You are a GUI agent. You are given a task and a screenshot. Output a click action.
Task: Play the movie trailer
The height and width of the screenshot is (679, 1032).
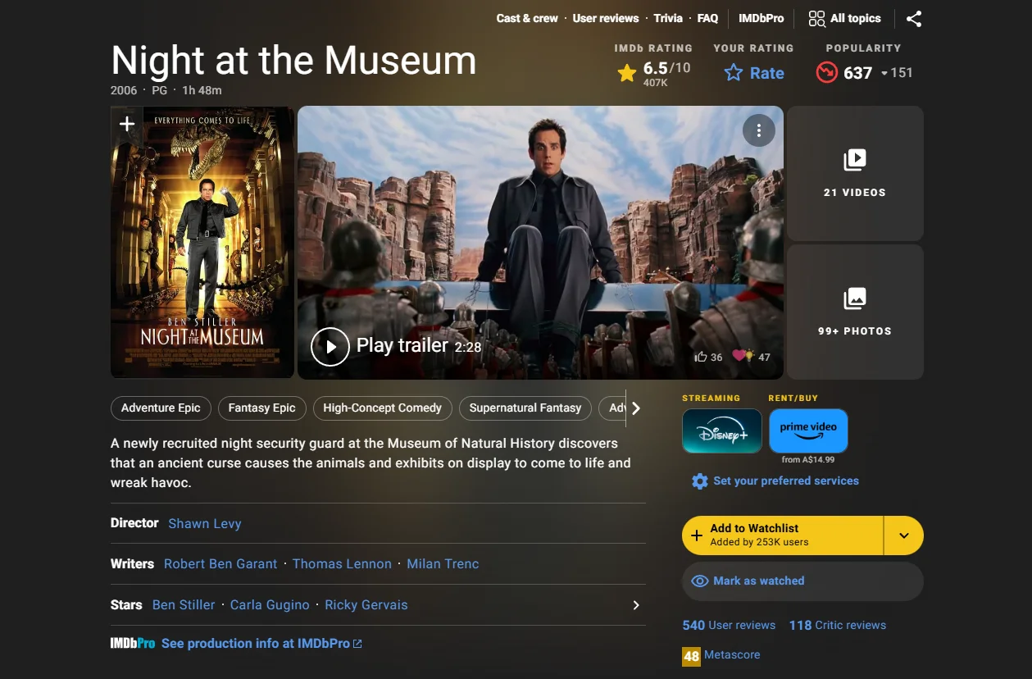pyautogui.click(x=330, y=346)
